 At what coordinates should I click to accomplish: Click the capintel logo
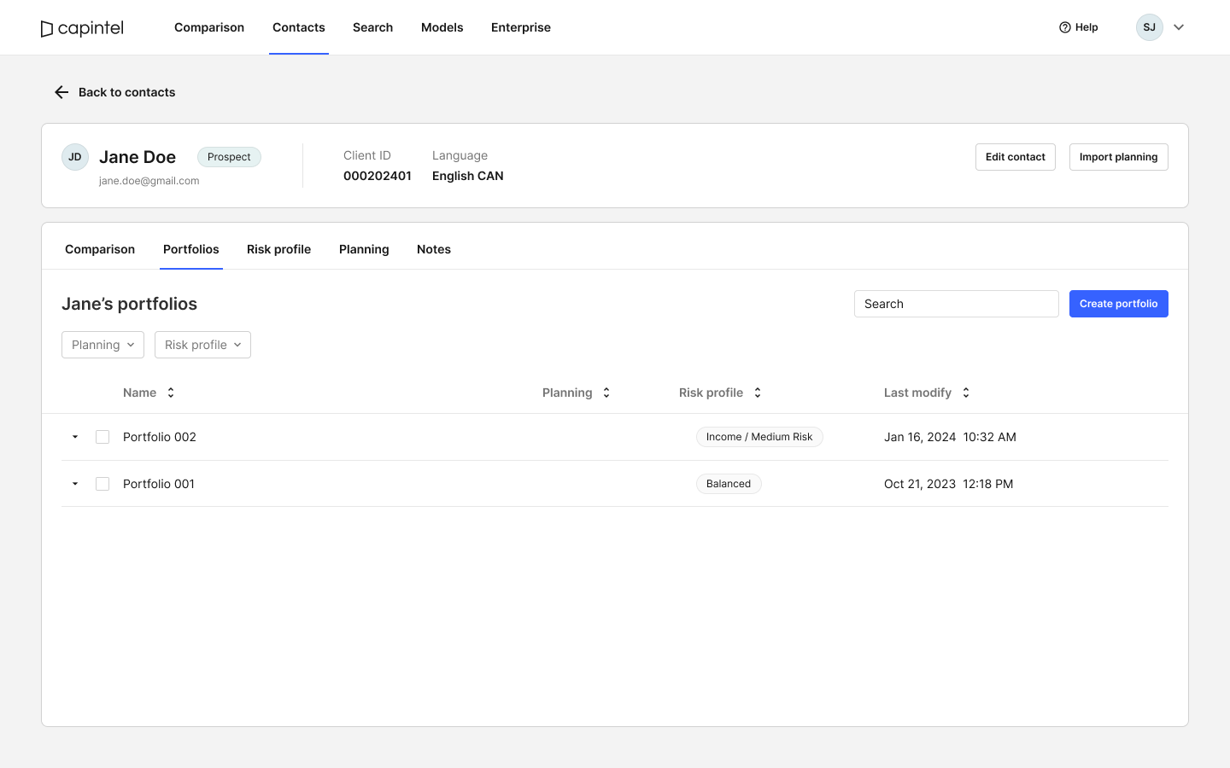(82, 28)
